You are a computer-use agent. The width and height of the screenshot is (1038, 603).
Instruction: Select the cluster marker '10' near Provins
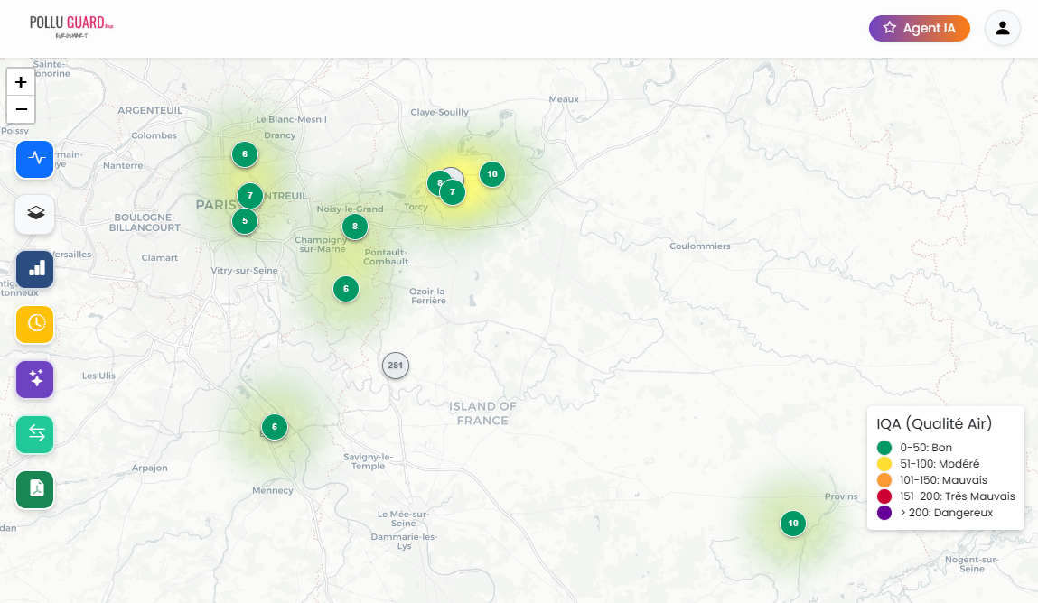coord(792,524)
